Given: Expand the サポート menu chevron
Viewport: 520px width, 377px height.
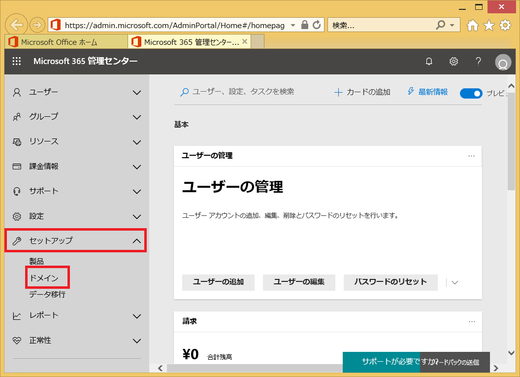Looking at the screenshot, I should 136,192.
